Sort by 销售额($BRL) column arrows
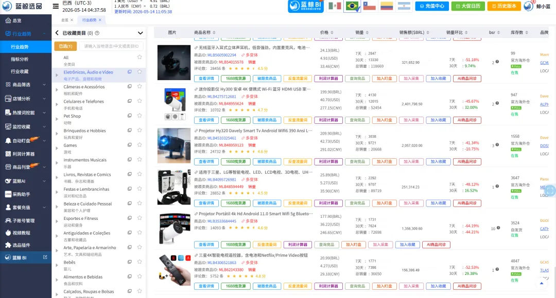 [x=428, y=32]
